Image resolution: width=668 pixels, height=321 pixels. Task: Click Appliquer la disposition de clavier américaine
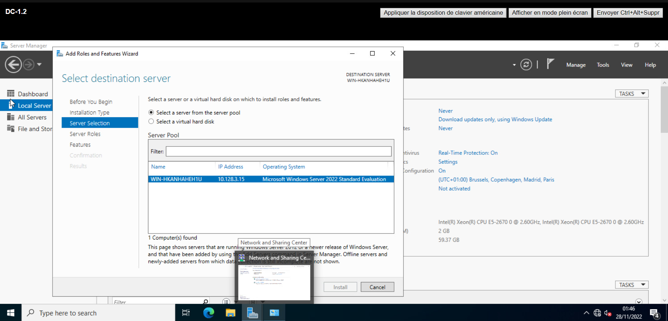pos(443,13)
